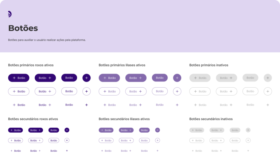Click round dark purple filled plus primary button
Image resolution: width=280 pixels, height=164 pixels.
coord(86,78)
